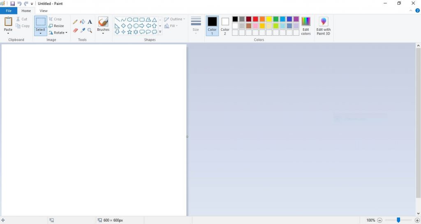This screenshot has height=224, width=421.
Task: Open the File menu
Action: [9, 11]
